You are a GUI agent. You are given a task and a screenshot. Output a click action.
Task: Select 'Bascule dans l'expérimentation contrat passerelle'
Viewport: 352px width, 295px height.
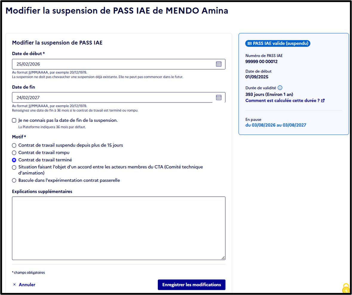14,181
